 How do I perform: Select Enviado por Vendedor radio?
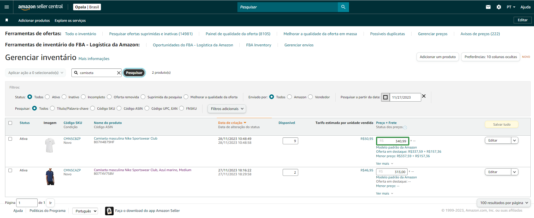311,97
